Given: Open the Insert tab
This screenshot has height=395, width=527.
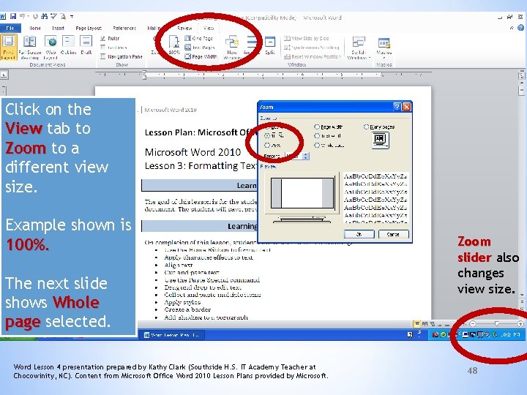Looking at the screenshot, I should 58,28.
